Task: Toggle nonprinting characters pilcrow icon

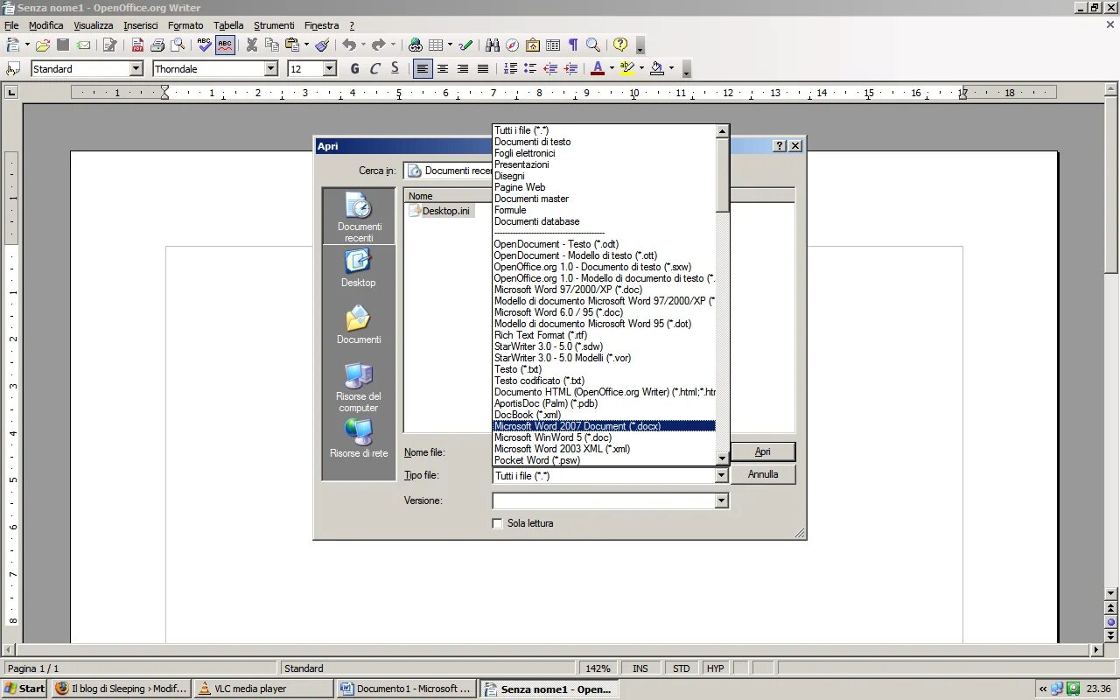Action: pos(573,45)
